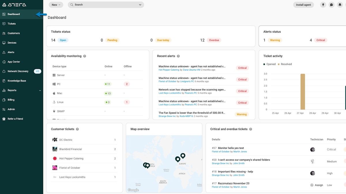Click the Install agent button

pyautogui.click(x=304, y=5)
